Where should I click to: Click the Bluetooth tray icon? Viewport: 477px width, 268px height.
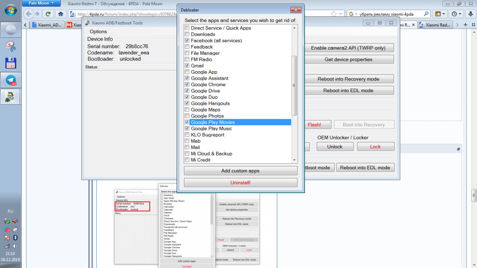pyautogui.click(x=15, y=238)
